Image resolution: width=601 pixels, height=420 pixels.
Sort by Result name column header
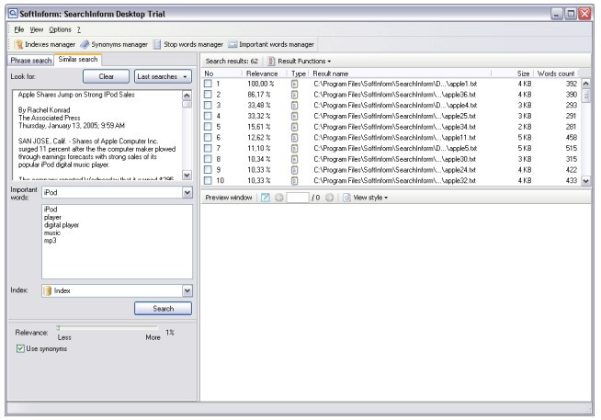click(x=400, y=74)
